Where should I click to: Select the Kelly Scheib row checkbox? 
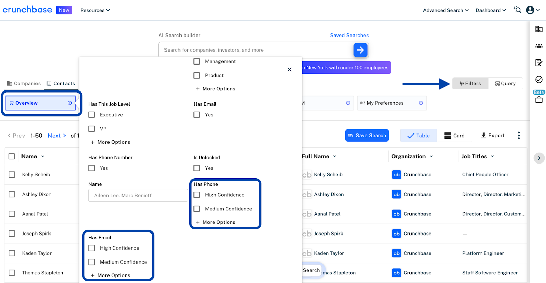click(x=12, y=174)
